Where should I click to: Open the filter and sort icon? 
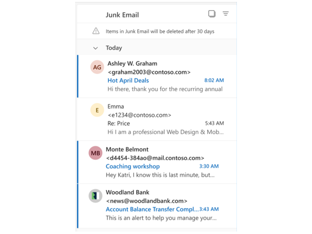226,14
